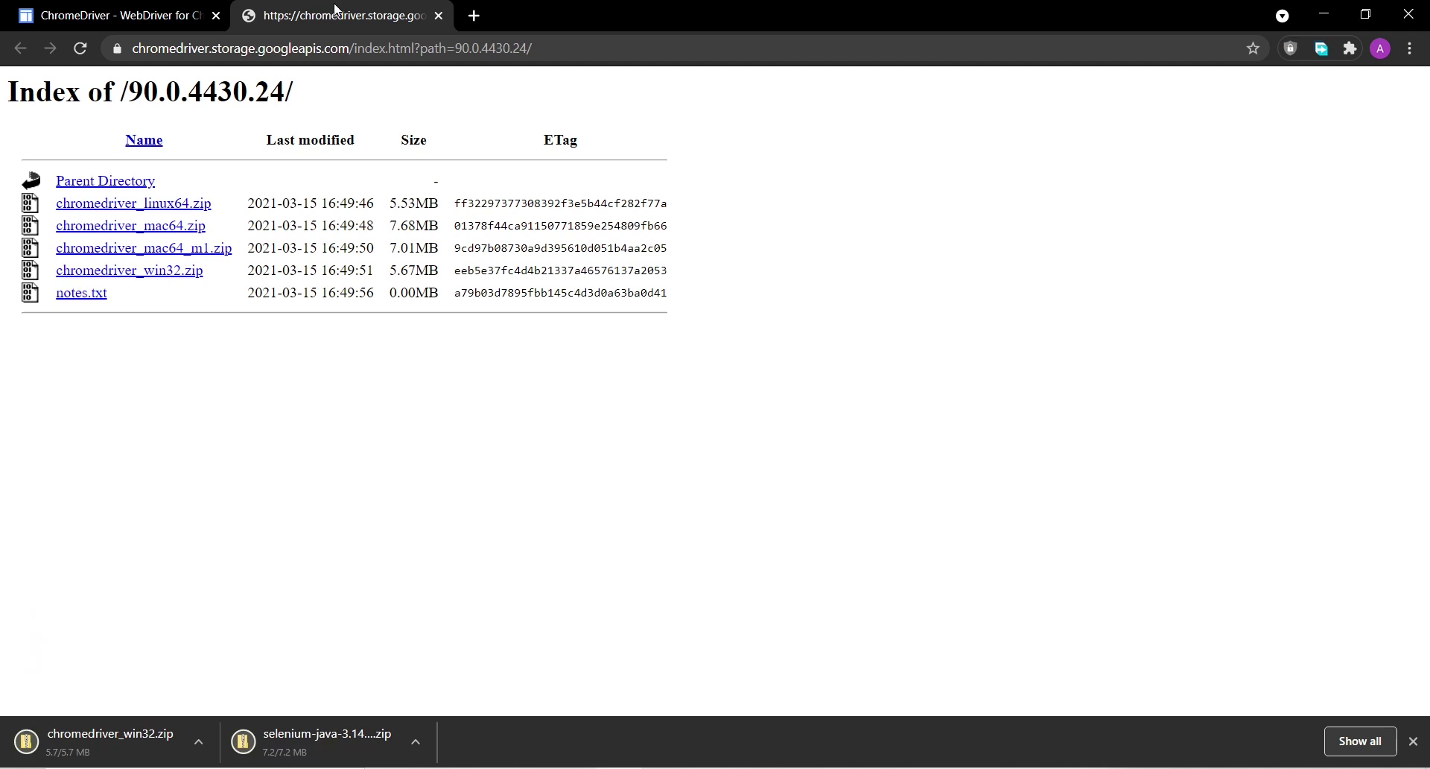1430x769 pixels.
Task: Click file icon beside chromedriver_linux64.zip
Action: click(31, 203)
